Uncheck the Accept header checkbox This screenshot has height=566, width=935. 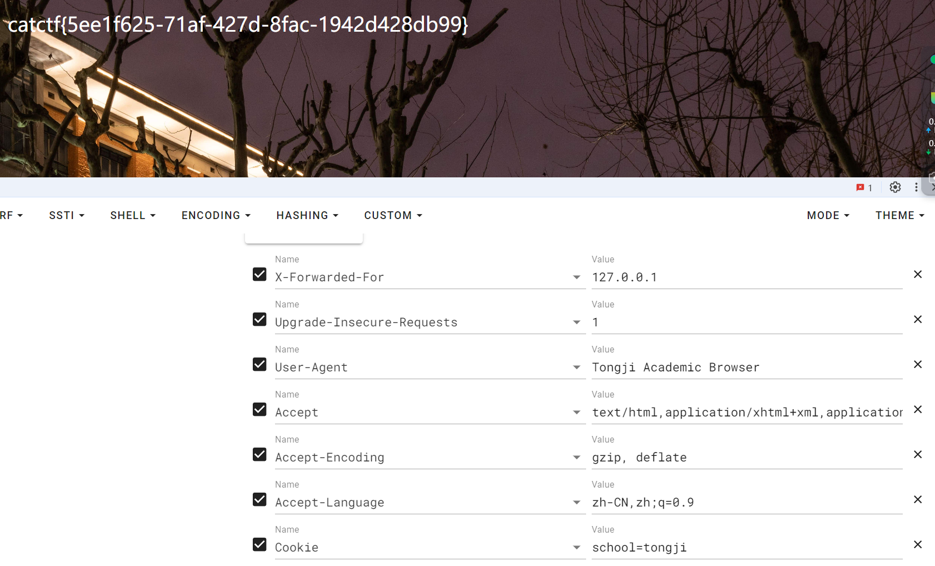pyautogui.click(x=259, y=409)
